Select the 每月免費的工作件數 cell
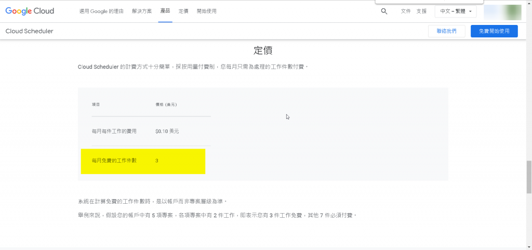 (x=114, y=161)
